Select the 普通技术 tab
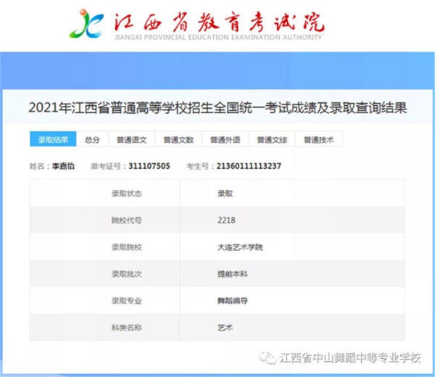Viewport: 435px width, 377px height. tap(319, 139)
